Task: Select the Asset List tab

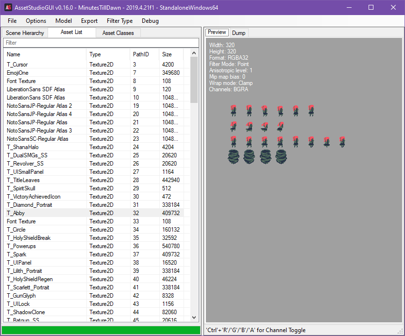Action: click(71, 32)
